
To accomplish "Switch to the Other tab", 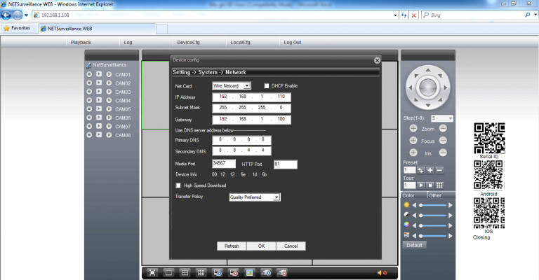I will coord(436,195).
